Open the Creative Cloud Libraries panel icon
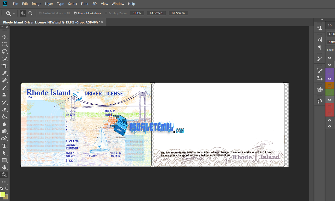 coord(320,90)
